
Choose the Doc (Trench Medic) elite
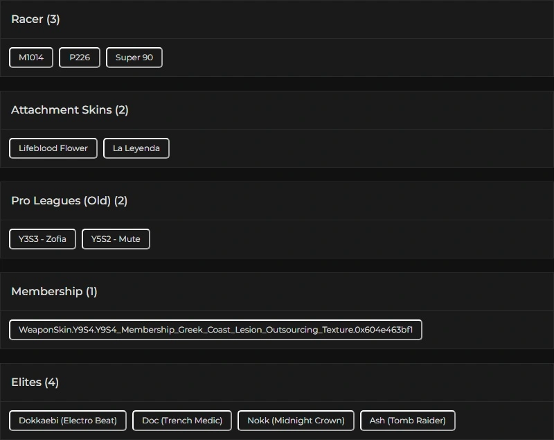point(182,421)
